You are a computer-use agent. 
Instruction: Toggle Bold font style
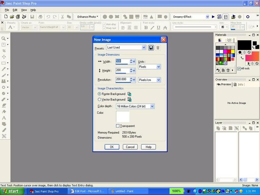tap(146, 28)
